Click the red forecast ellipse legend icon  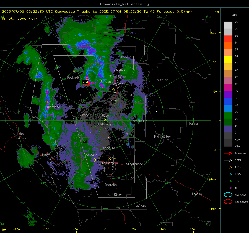click(x=228, y=202)
